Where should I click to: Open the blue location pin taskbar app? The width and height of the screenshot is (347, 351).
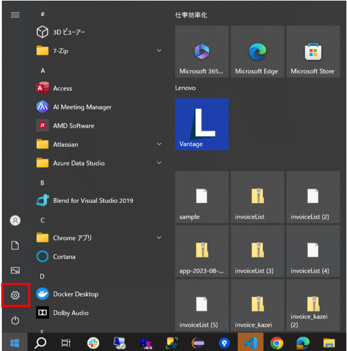tap(224, 343)
